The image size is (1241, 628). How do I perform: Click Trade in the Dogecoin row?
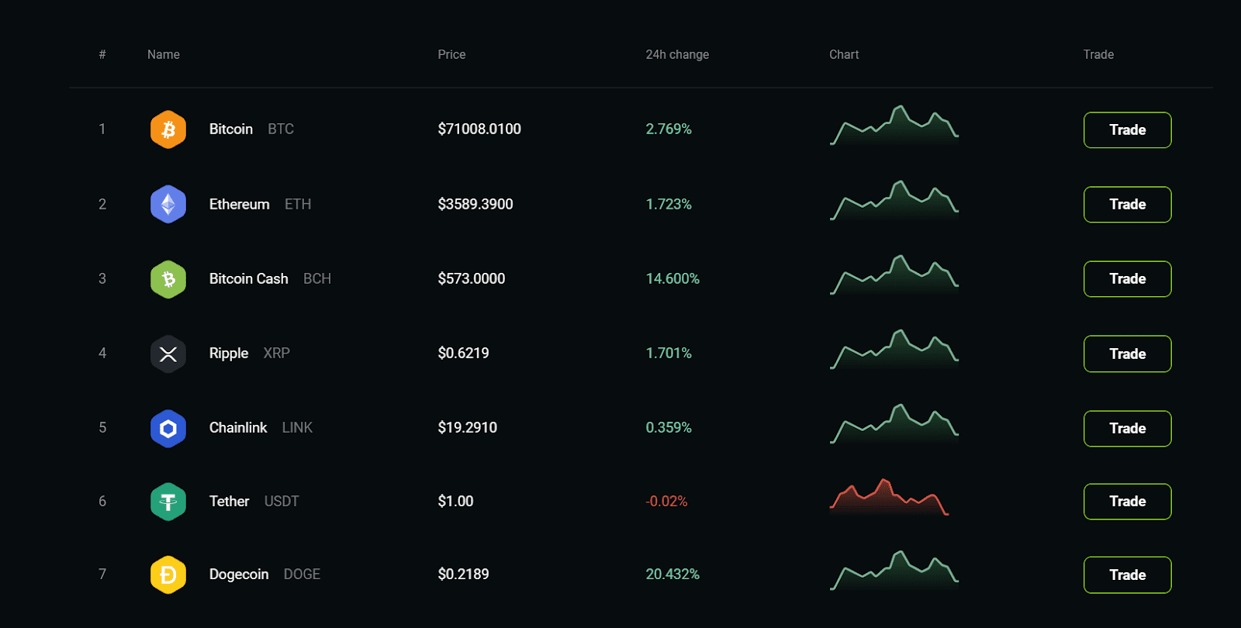click(1127, 575)
